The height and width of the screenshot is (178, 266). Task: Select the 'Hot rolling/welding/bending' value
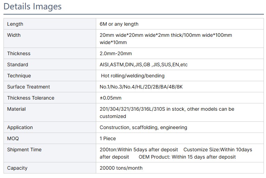tap(133, 76)
